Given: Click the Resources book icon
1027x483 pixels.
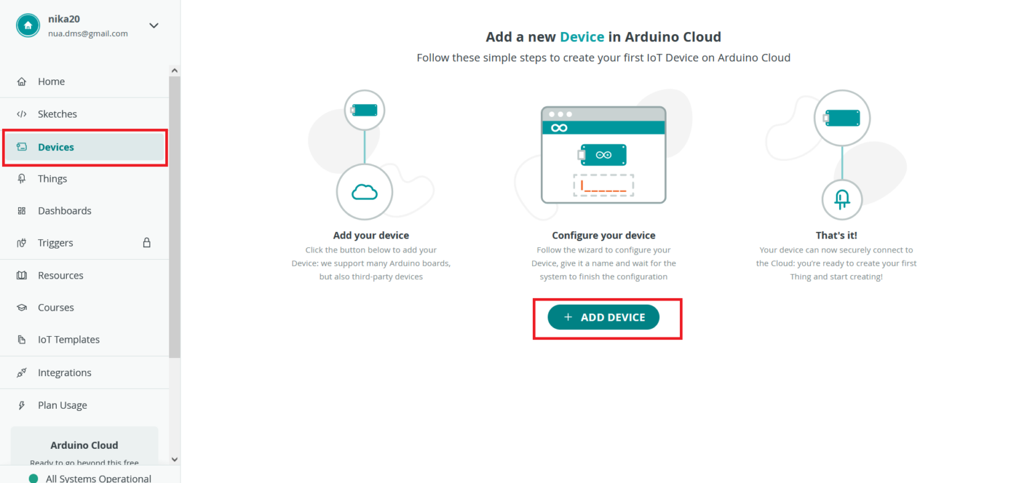Looking at the screenshot, I should coord(21,275).
